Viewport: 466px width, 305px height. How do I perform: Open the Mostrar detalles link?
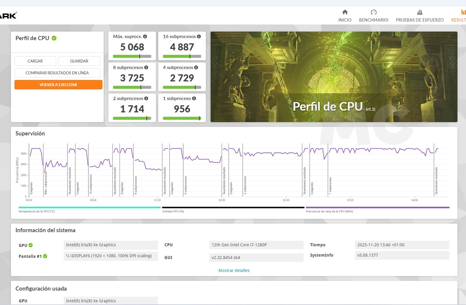click(x=234, y=270)
